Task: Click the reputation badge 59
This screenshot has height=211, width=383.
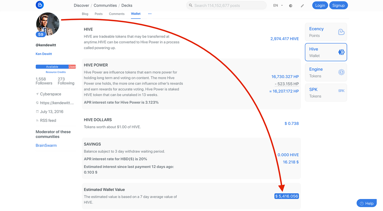Action: (x=41, y=35)
